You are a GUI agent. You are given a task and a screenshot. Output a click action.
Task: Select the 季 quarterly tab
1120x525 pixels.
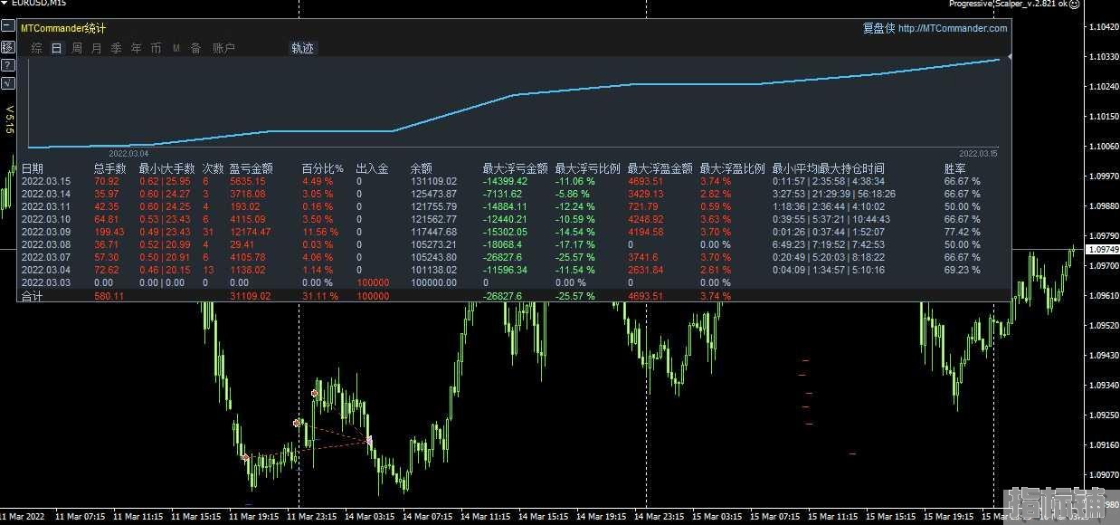click(x=117, y=48)
